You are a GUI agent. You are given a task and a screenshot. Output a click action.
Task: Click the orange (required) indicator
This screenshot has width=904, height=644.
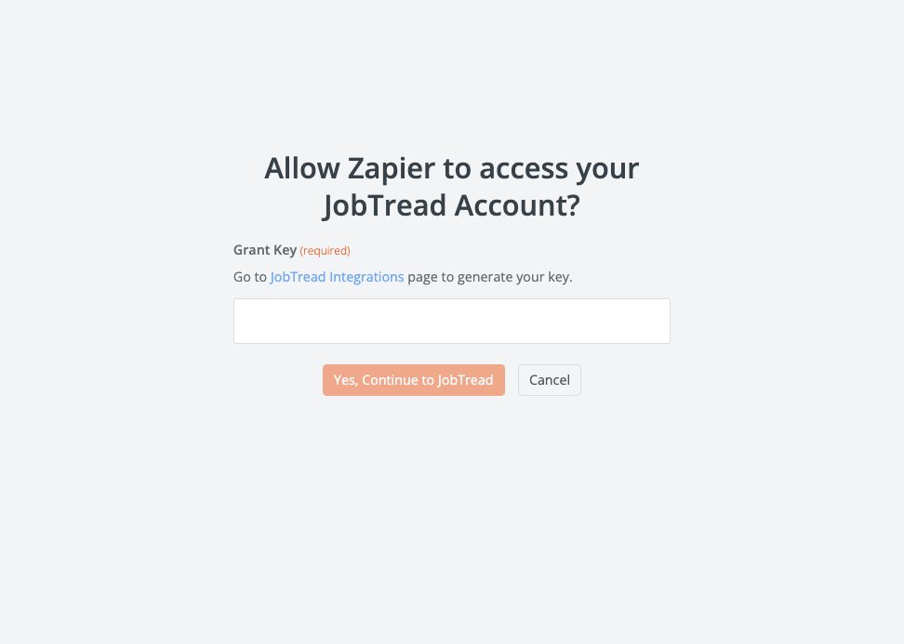[x=326, y=251]
